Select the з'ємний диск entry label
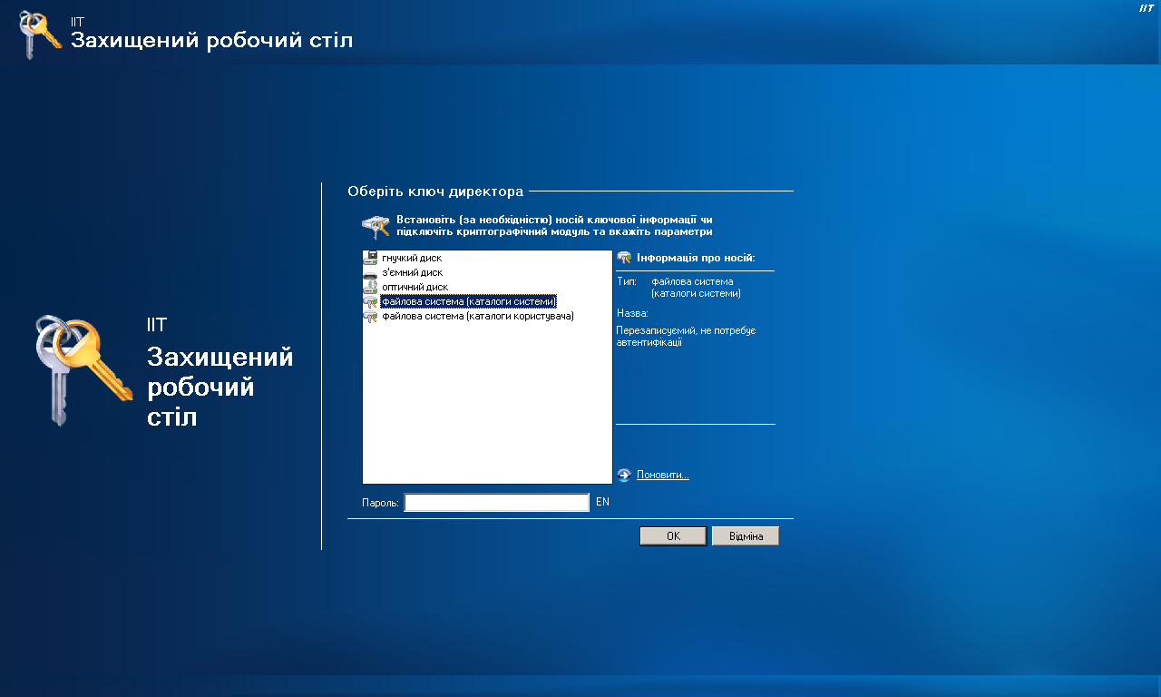 pos(412,272)
